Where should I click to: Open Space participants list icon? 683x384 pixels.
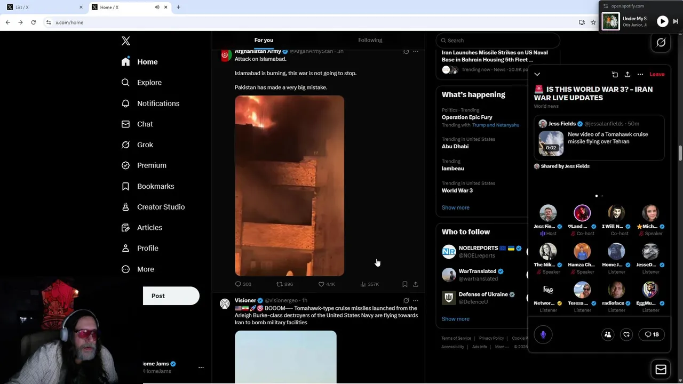607,334
